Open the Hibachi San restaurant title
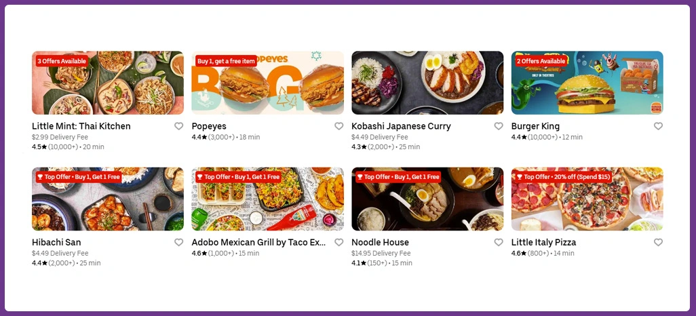Image resolution: width=696 pixels, height=316 pixels. click(56, 242)
